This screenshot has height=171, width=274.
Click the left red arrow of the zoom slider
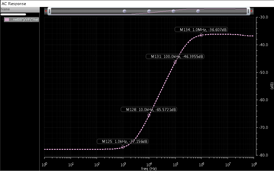coord(46,11)
